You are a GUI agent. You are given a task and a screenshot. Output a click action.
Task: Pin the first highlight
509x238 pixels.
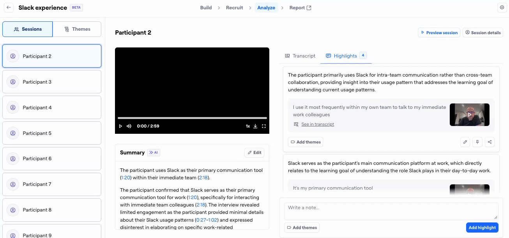(x=477, y=142)
